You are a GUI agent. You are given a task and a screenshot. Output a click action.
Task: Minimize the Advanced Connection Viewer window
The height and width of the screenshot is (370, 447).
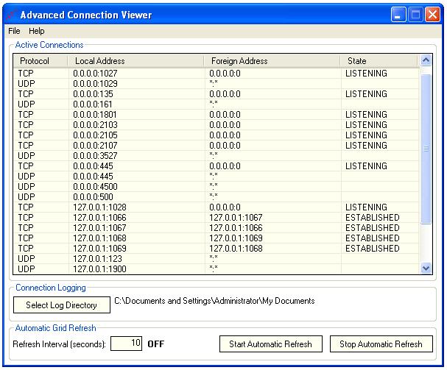(x=398, y=15)
